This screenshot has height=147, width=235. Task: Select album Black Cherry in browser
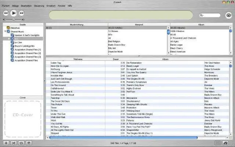pyautogui.click(x=176, y=48)
